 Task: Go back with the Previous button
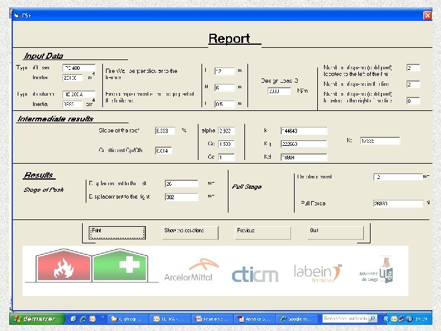[x=263, y=233]
